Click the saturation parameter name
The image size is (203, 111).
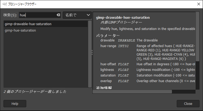[108, 75]
